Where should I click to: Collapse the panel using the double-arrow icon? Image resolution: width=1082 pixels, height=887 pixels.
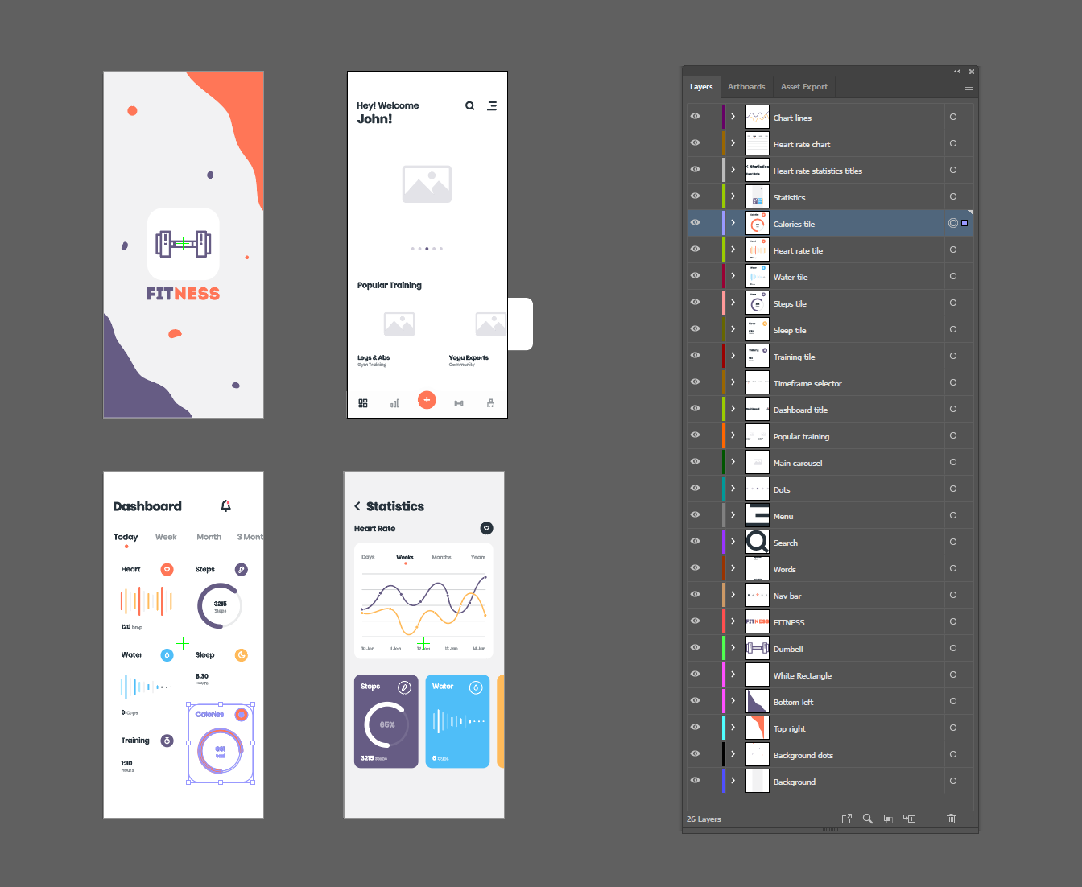point(956,71)
